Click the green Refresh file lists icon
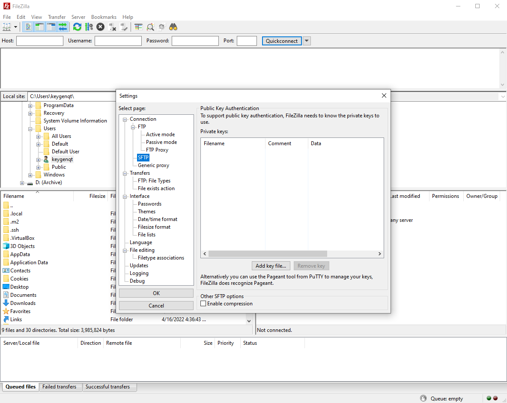 point(77,27)
